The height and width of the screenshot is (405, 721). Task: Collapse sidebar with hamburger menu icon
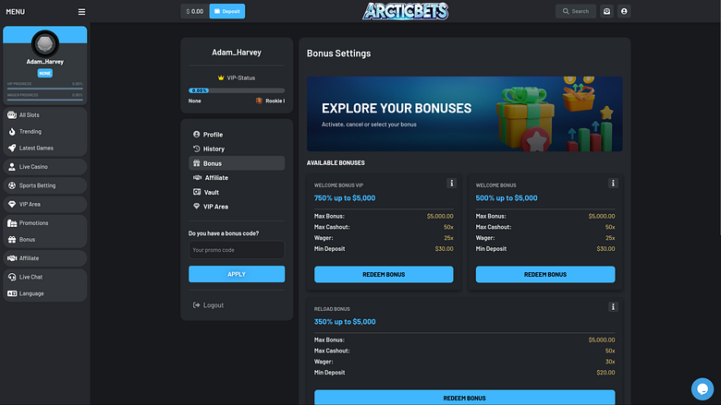click(x=81, y=12)
